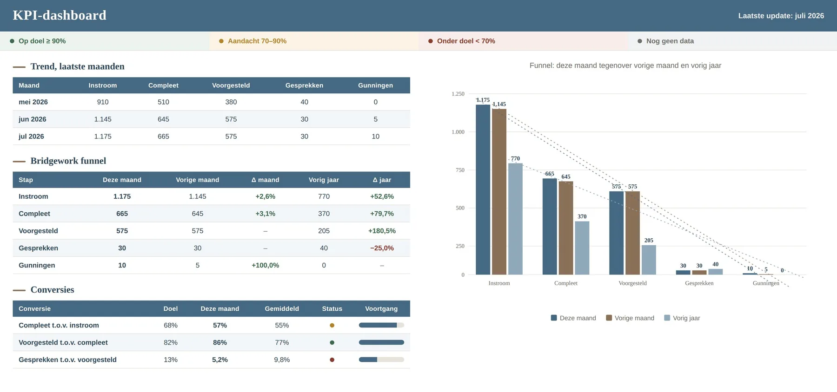Viewport: 837px width, 392px height.
Task: Click 'Vorige maand' bar for Compleet labeled 645
Action: [x=566, y=228]
